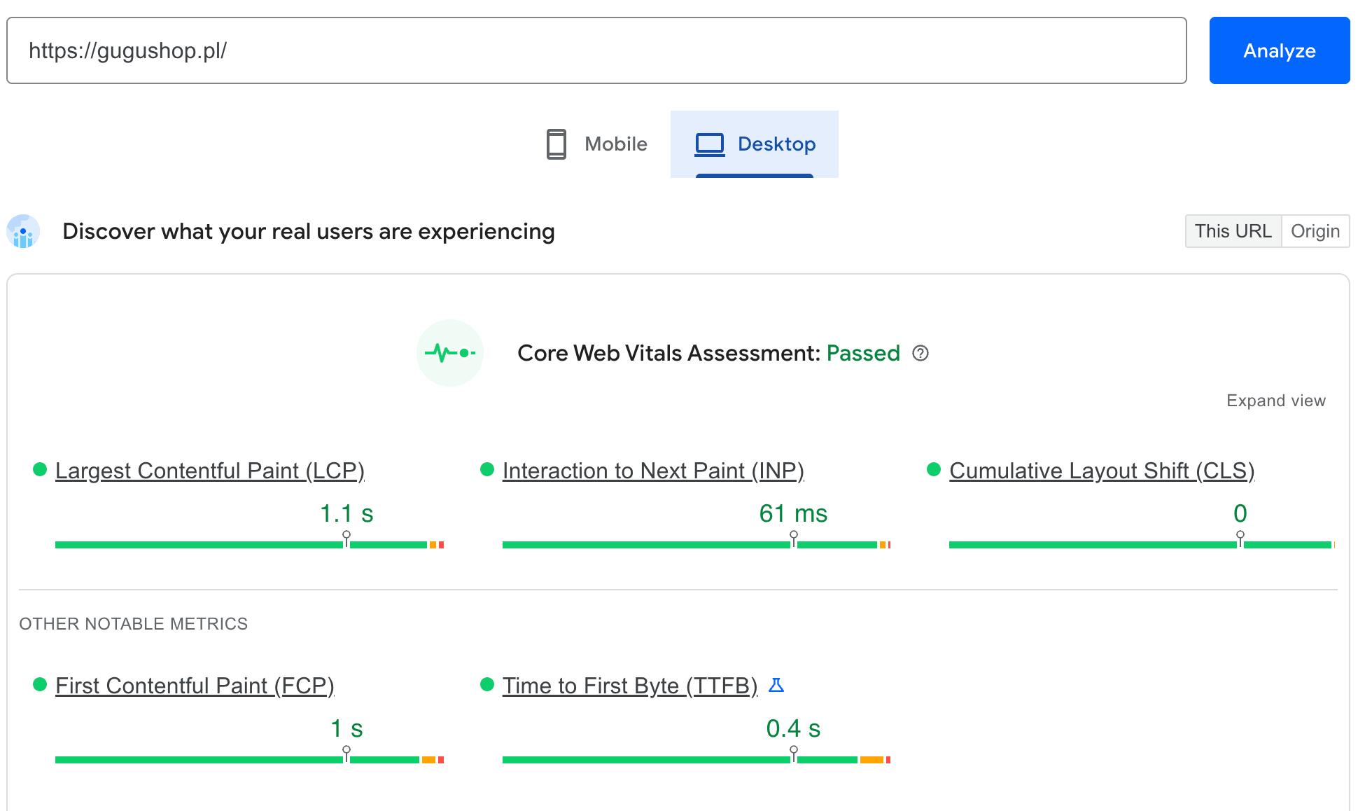Open the Interaction to Next Paint link
Viewport: 1372px width, 811px height.
click(652, 471)
